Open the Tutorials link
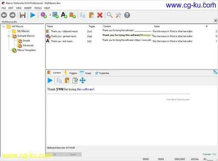Screen dimensions: 218x161 207,154
